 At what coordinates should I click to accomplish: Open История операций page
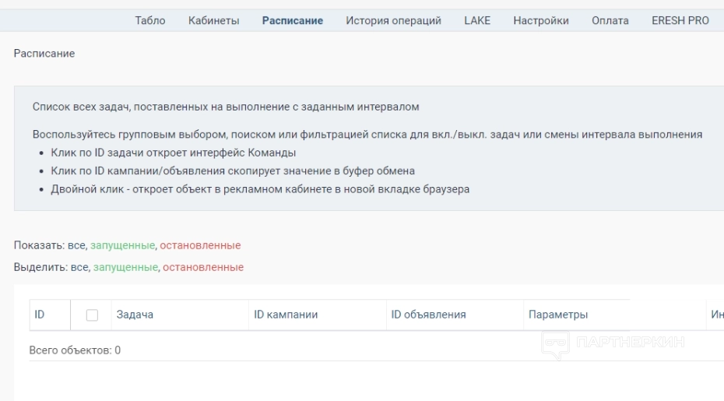point(393,21)
